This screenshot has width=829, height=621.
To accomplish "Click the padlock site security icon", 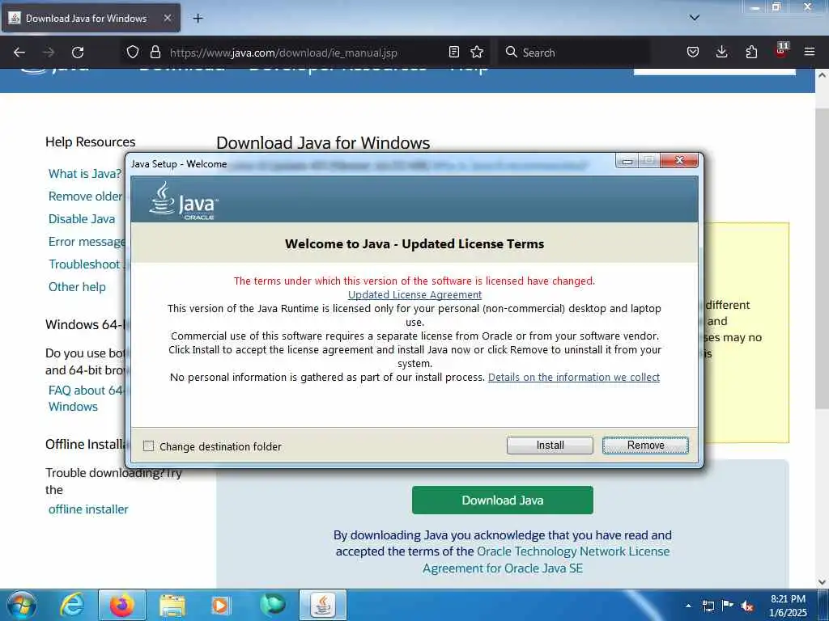I will (155, 53).
